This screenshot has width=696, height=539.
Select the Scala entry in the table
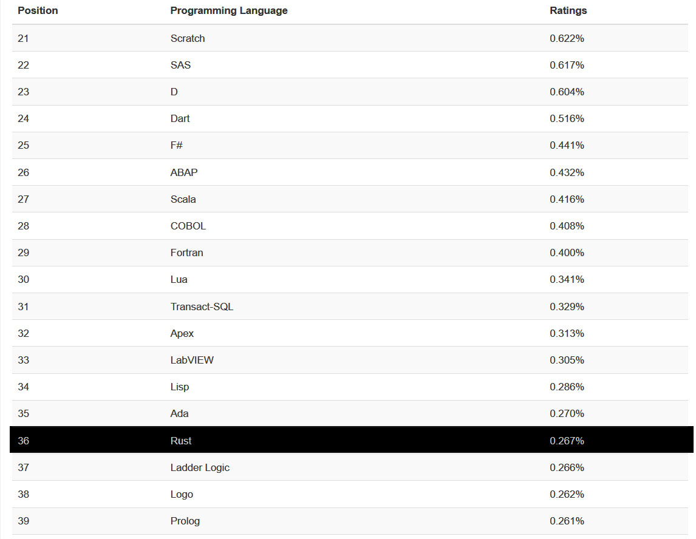[x=183, y=199]
